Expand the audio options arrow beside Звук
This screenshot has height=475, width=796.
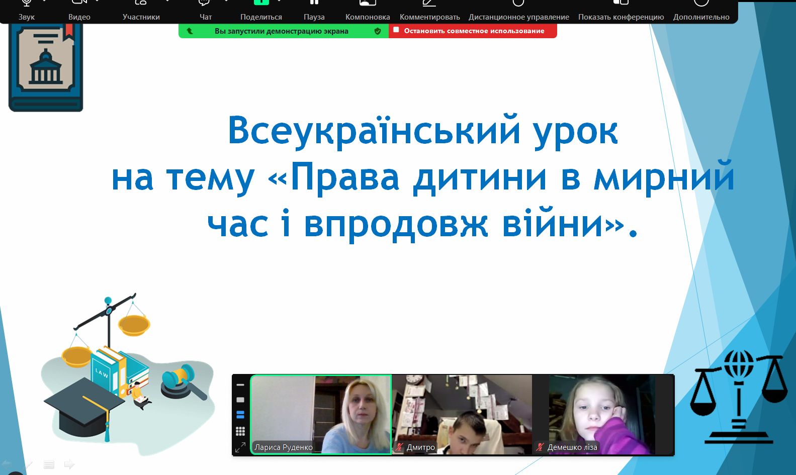pos(45,2)
